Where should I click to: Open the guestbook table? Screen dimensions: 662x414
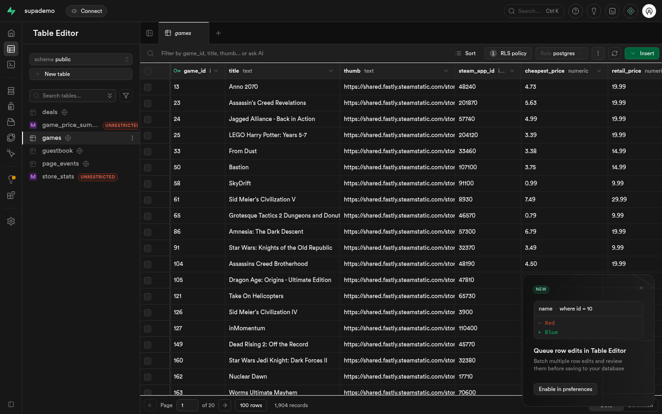(57, 151)
